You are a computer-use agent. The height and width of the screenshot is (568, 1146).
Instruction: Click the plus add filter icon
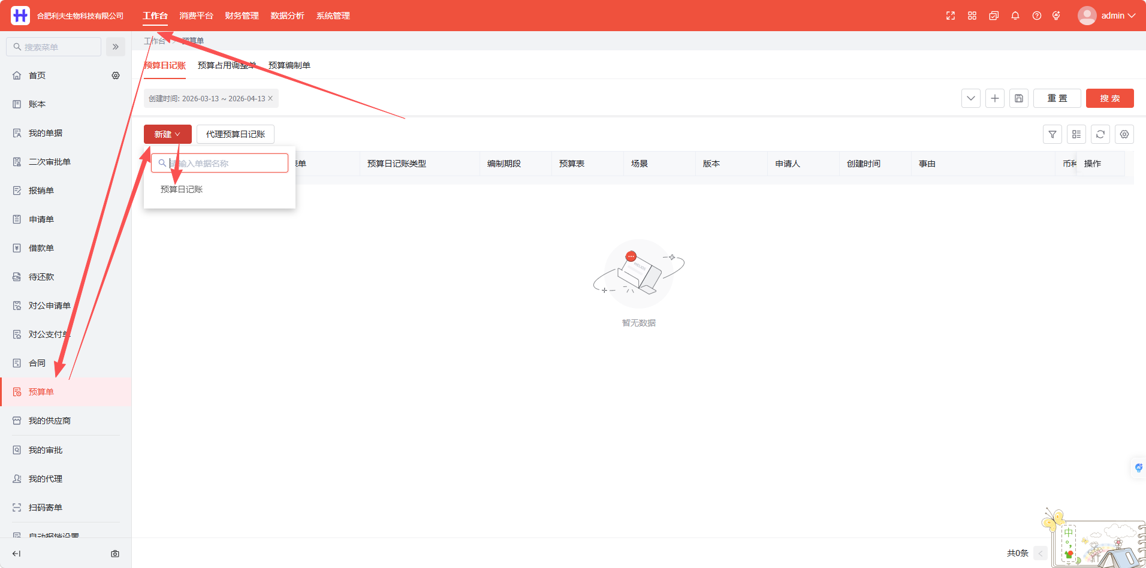tap(995, 98)
